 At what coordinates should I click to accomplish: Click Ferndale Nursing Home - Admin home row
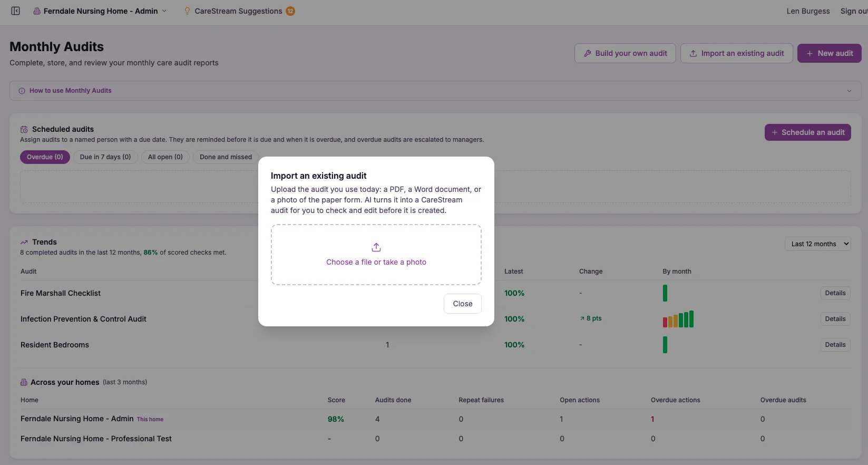pyautogui.click(x=435, y=419)
